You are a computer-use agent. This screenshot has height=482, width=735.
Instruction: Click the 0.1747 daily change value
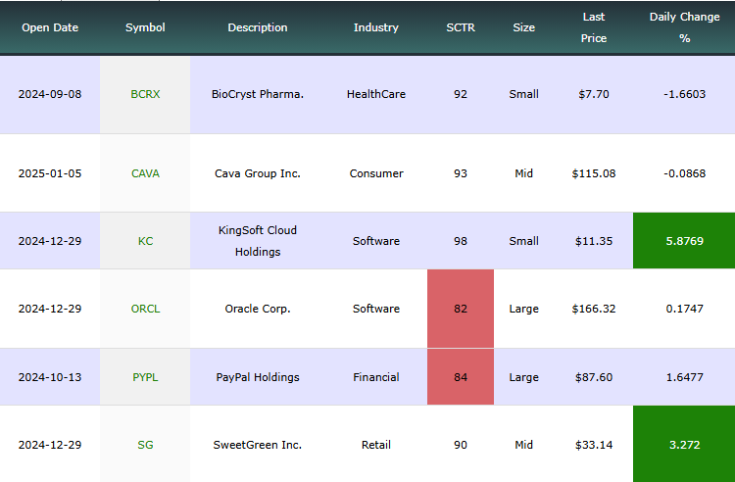tap(684, 309)
